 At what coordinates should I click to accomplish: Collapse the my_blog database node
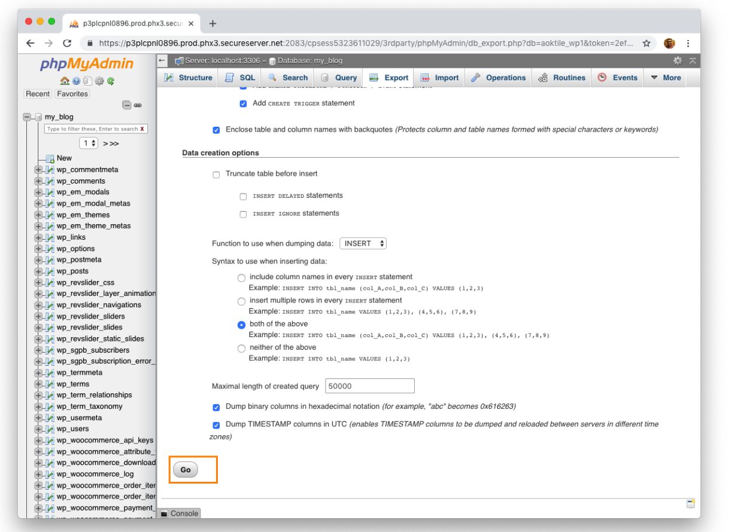26,117
